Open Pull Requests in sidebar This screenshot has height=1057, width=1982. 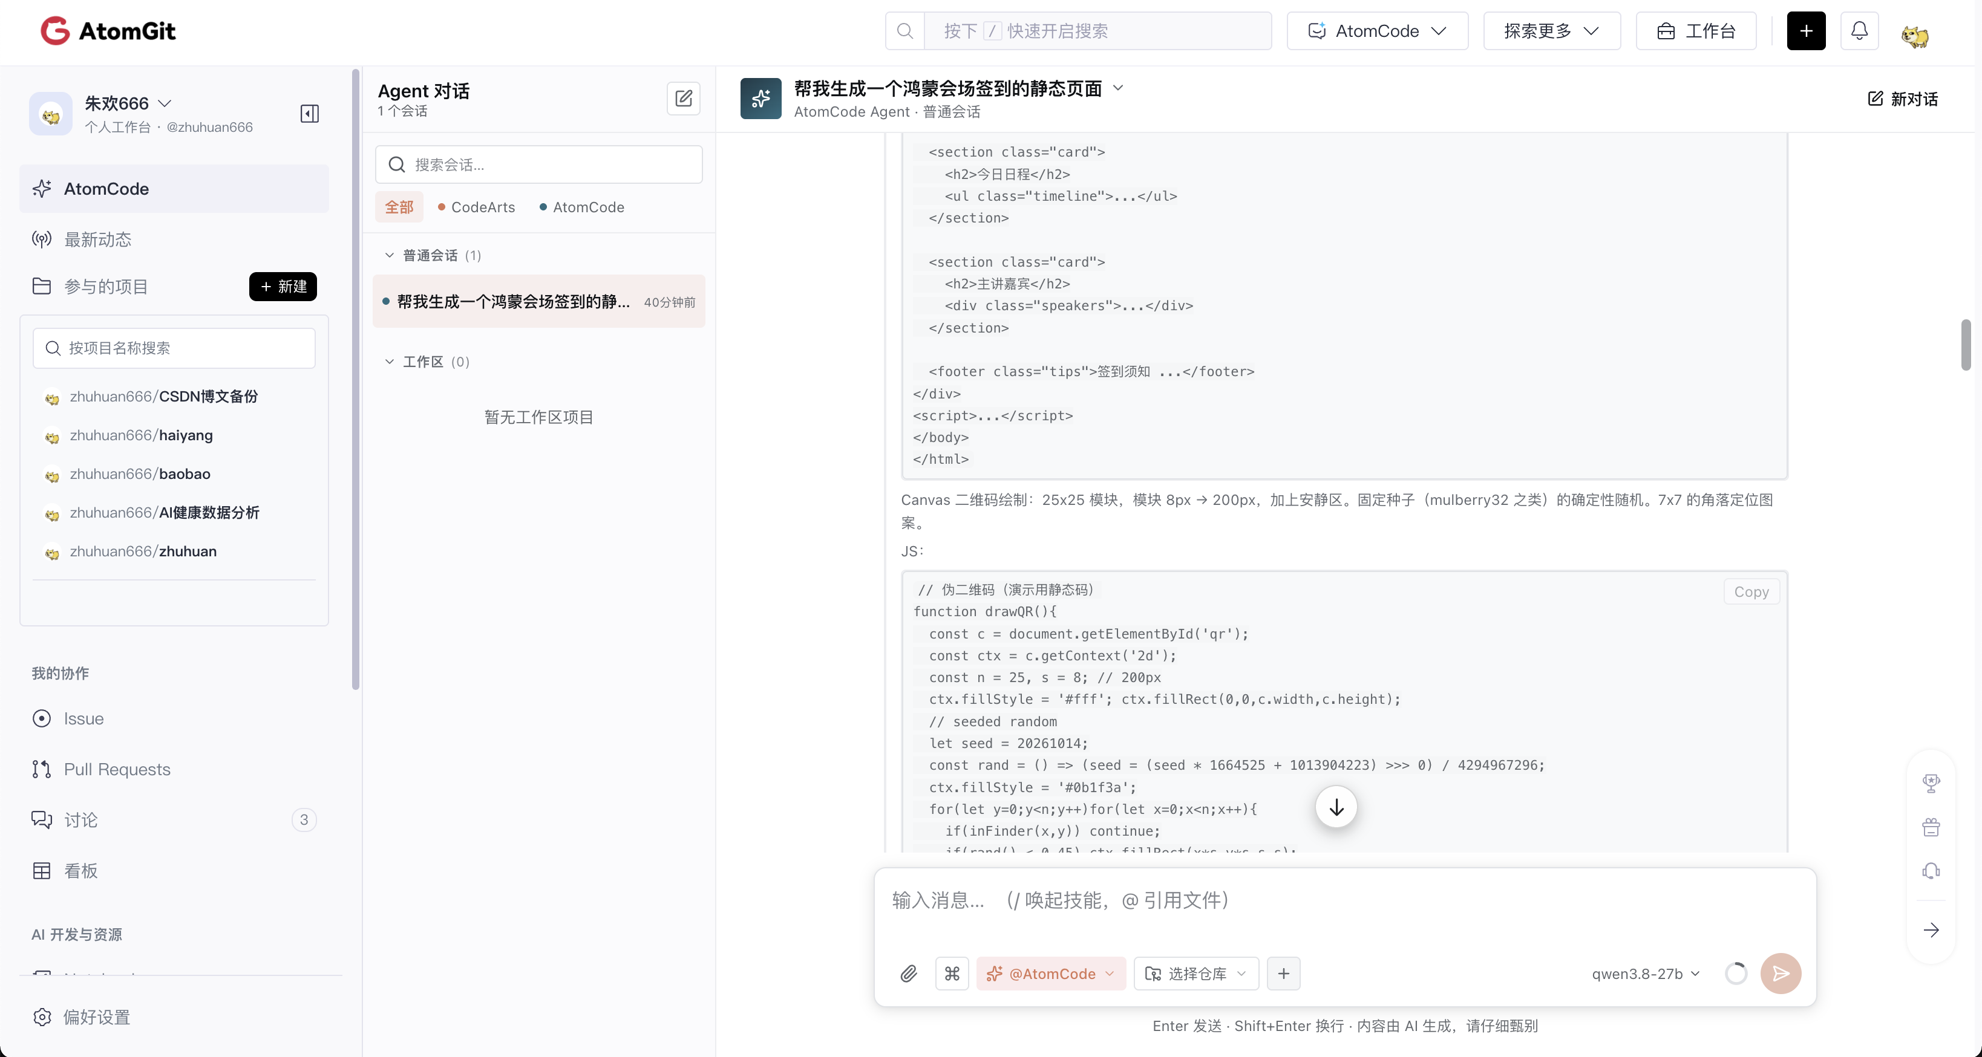pos(174,769)
